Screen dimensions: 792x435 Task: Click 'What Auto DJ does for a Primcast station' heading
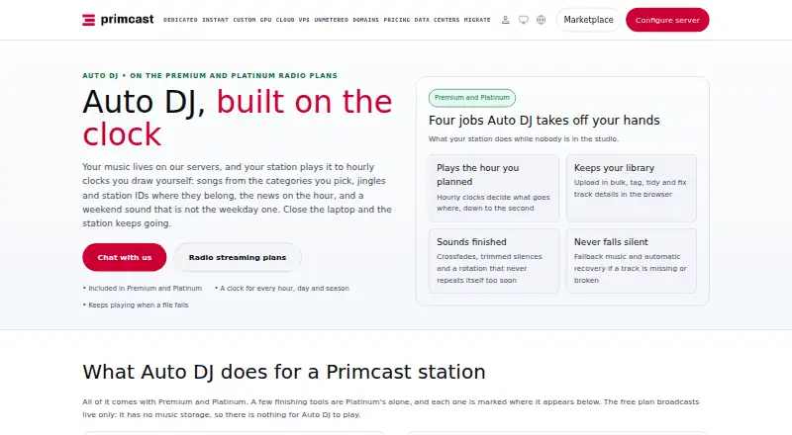pos(284,372)
